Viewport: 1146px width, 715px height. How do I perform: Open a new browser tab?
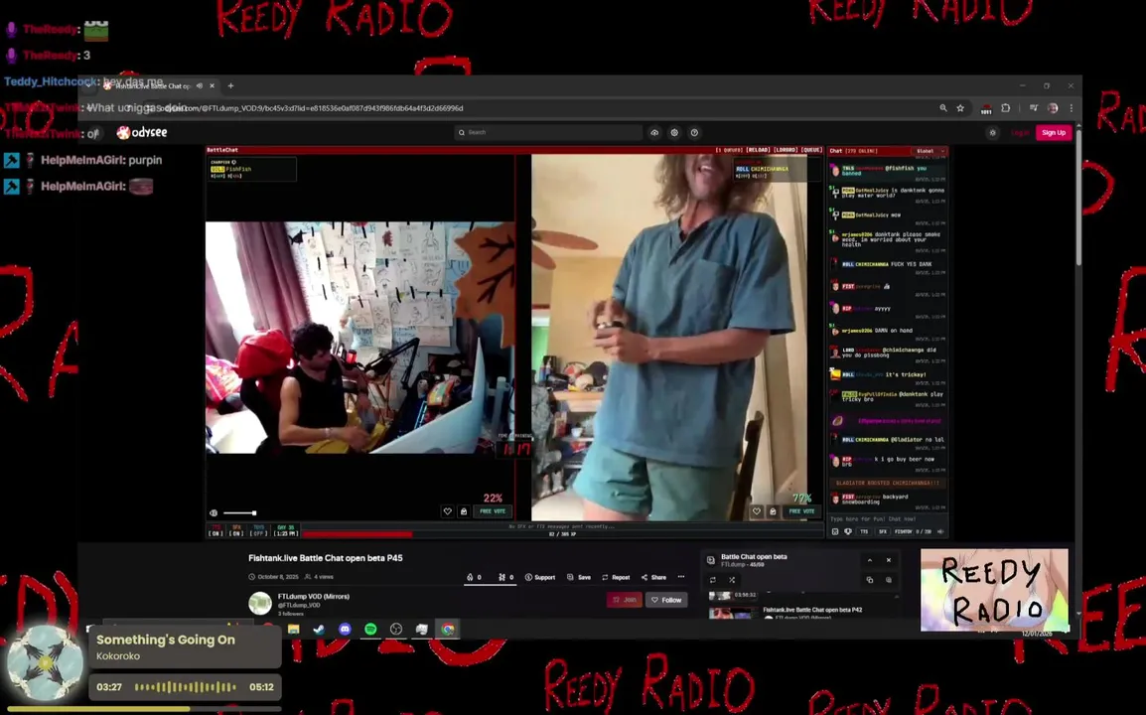coord(230,85)
